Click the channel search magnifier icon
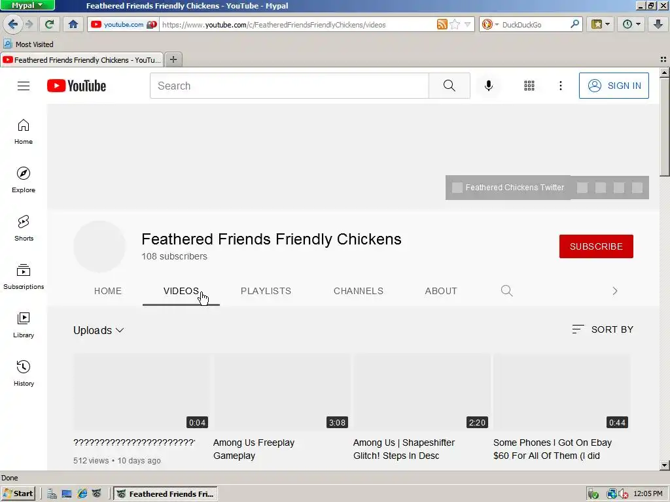 click(507, 291)
